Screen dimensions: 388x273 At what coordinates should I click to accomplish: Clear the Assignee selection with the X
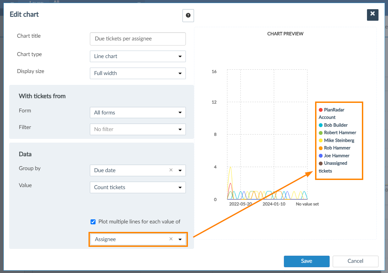click(x=171, y=239)
